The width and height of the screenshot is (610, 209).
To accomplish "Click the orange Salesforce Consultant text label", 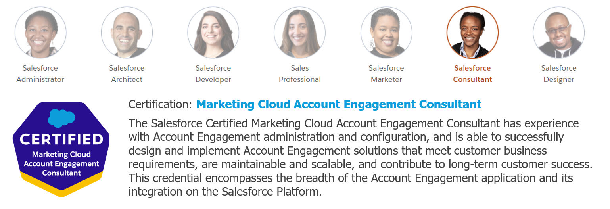I will [472, 74].
